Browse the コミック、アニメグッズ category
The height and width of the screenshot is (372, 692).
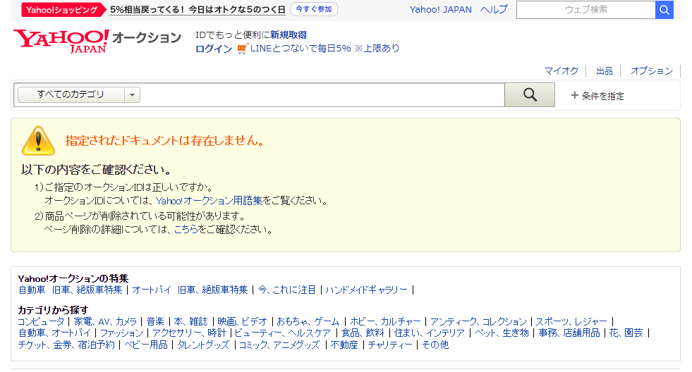point(279,345)
